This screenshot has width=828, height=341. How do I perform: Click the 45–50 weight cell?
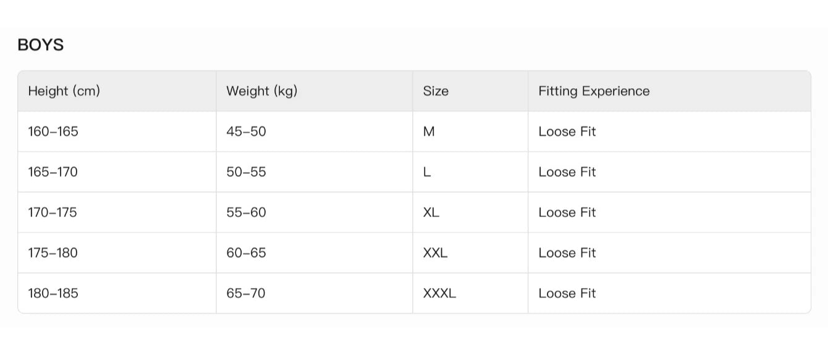[246, 131]
